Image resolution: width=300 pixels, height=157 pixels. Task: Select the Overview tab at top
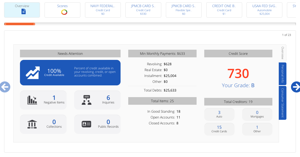22,10
